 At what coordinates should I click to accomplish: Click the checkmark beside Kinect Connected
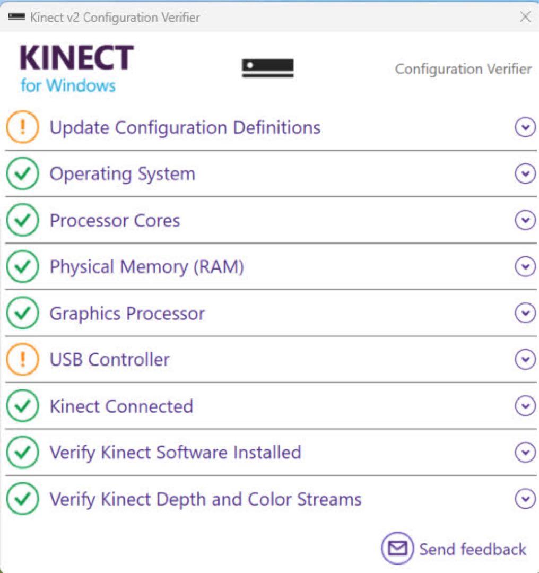[x=22, y=406]
